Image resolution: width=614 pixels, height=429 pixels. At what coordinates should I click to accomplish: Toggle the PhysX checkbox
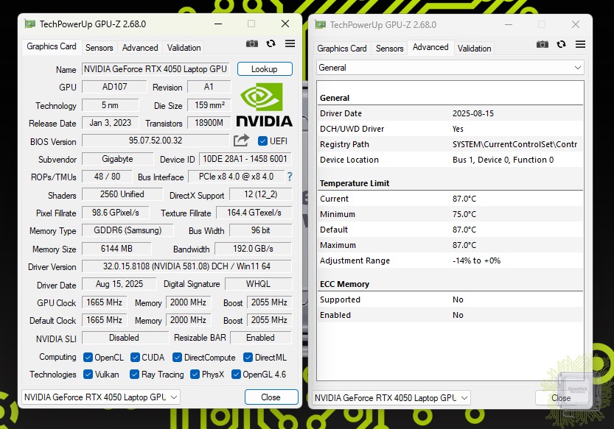tap(195, 375)
